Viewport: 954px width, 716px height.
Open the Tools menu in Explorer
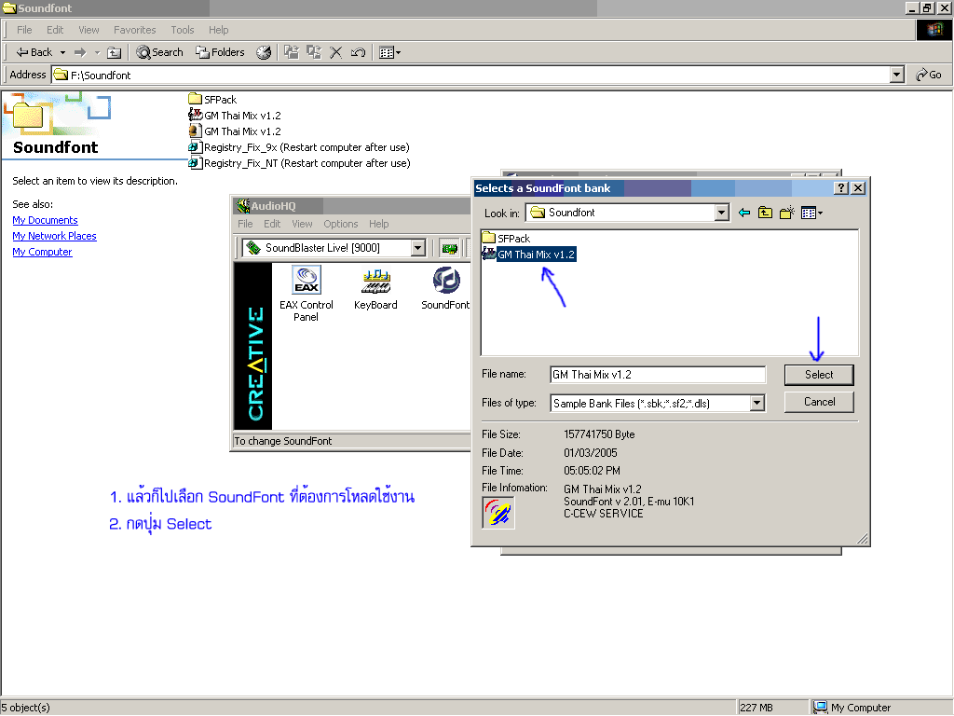(x=182, y=30)
